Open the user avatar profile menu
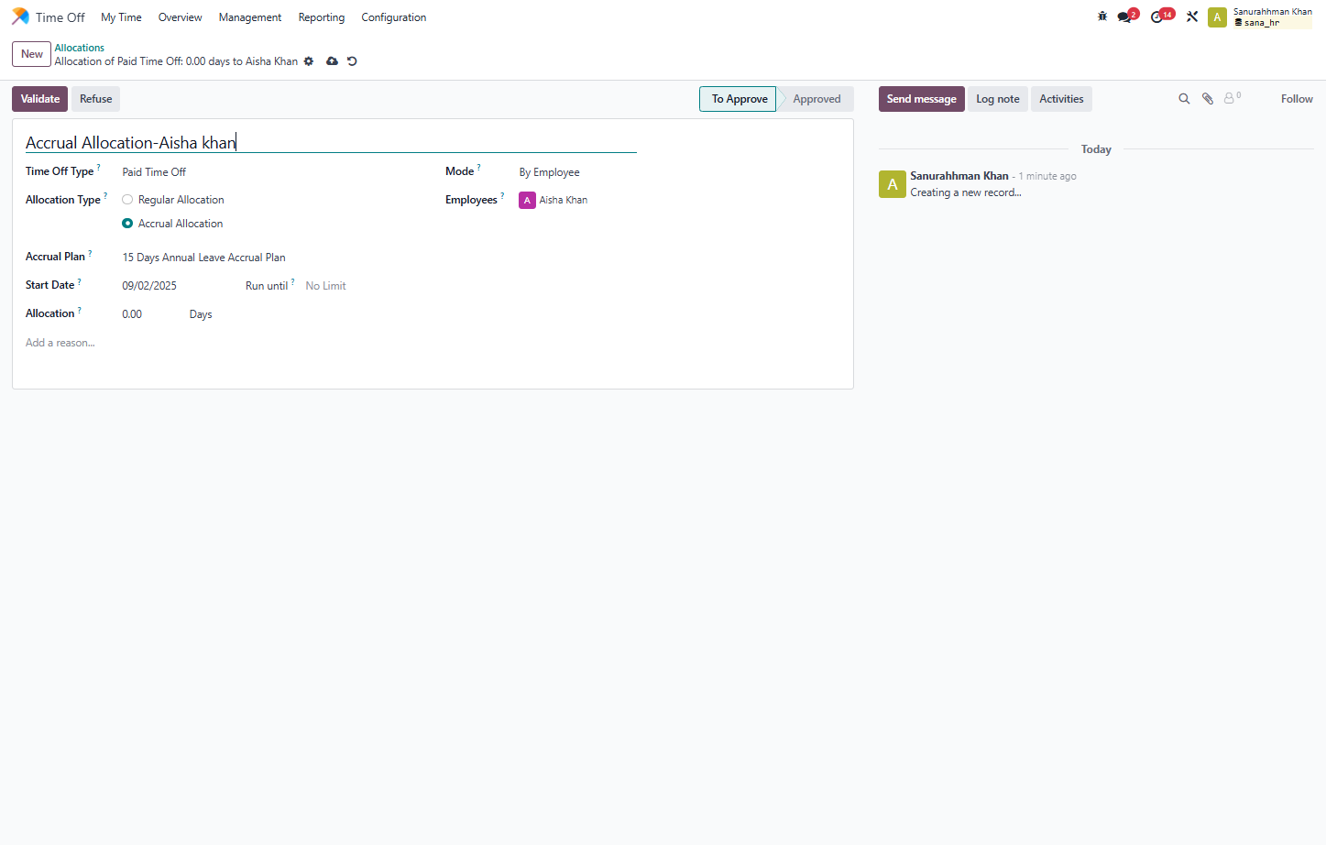Viewport: 1326px width, 845px height. [1217, 17]
